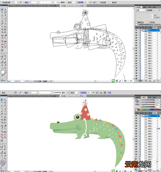This screenshot has height=172, width=161.
Task: Click the Sogou wrench settings icon
Action: point(131,81)
